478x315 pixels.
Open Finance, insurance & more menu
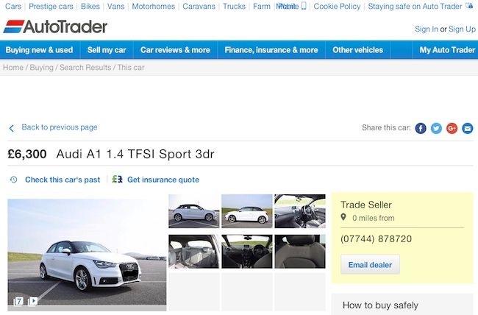click(x=271, y=50)
